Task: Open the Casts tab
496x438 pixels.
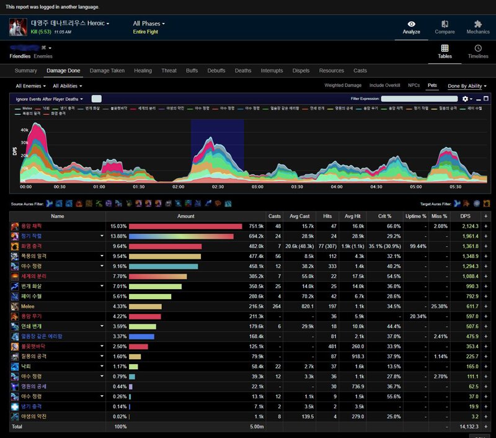Action: [x=360, y=71]
